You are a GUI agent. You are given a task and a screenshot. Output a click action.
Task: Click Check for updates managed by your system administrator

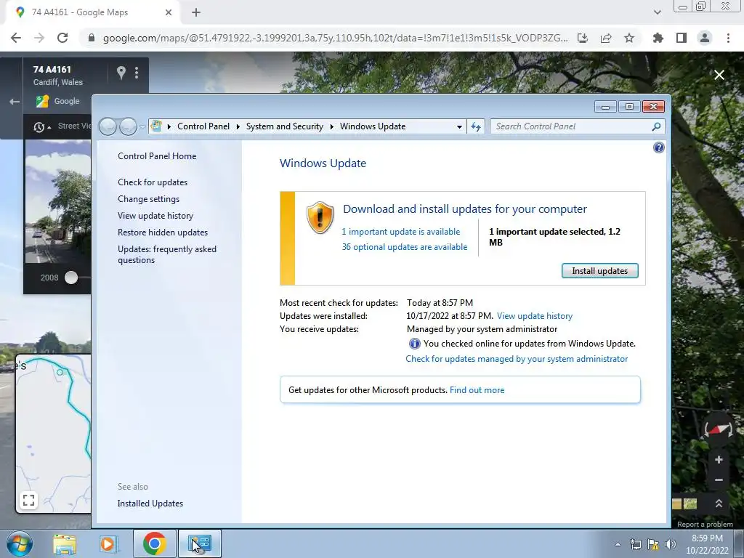[517, 359]
